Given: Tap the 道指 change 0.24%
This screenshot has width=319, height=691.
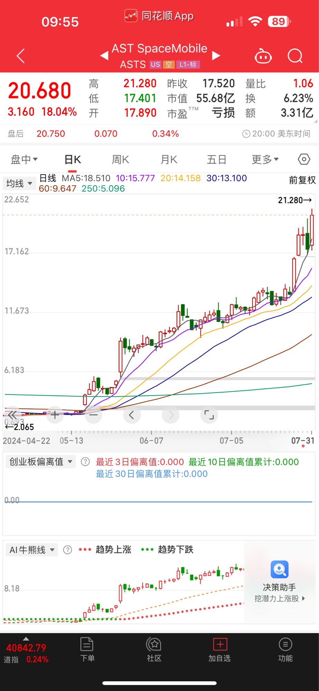Looking at the screenshot, I should pos(37,659).
